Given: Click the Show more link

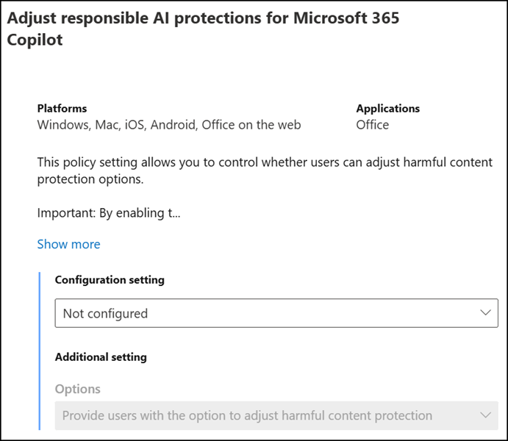Looking at the screenshot, I should [68, 244].
